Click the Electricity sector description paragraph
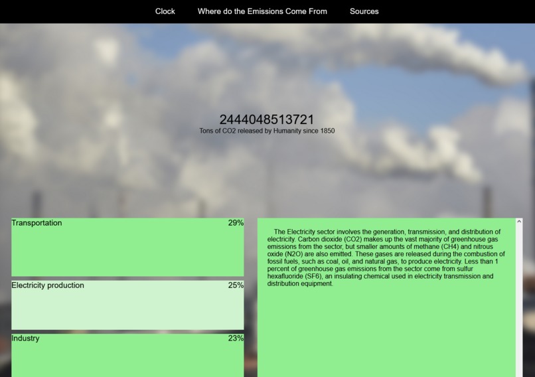Viewport: 535px width, 377px height. pyautogui.click(x=386, y=258)
